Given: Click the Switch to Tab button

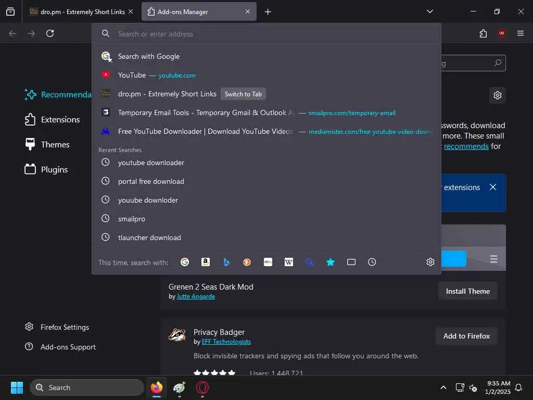Looking at the screenshot, I should pyautogui.click(x=243, y=94).
